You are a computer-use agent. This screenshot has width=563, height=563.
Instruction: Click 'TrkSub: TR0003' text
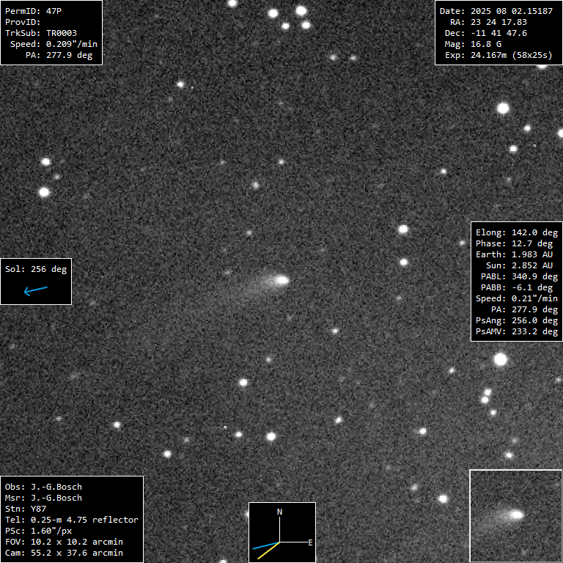(41, 33)
